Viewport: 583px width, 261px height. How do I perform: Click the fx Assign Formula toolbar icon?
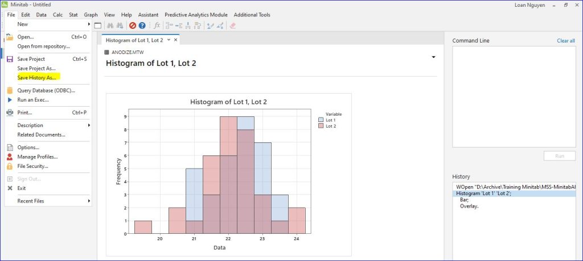pos(157,26)
